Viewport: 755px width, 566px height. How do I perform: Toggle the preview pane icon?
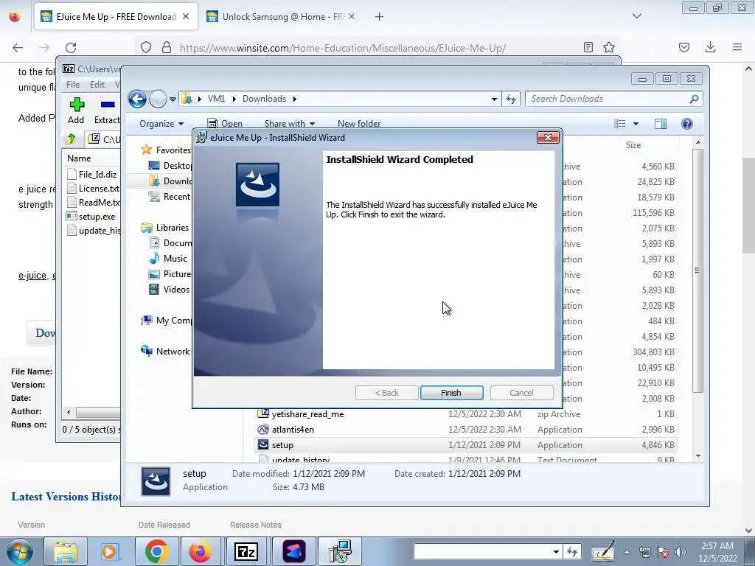tap(661, 124)
